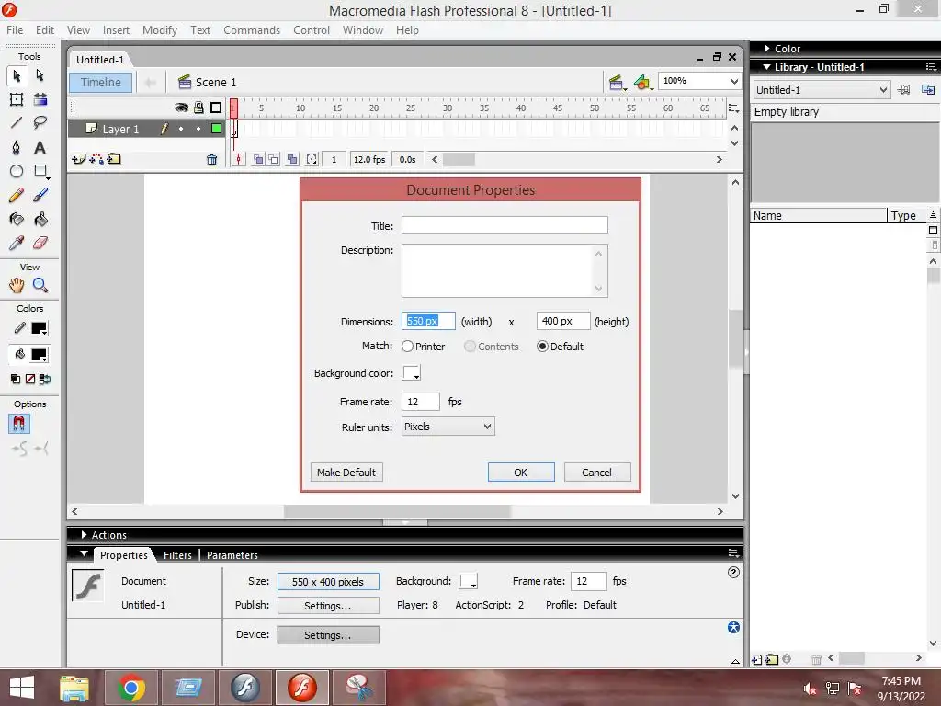Select the Gradient Transform tool
This screenshot has width=941, height=706.
[x=40, y=99]
